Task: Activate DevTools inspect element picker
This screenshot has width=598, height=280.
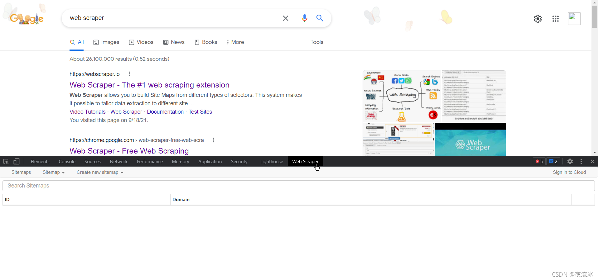Action: coord(6,161)
